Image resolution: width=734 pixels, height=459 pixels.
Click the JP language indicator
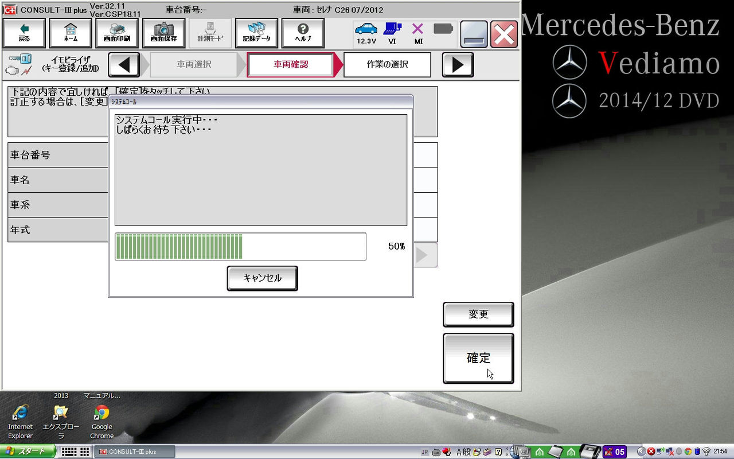[425, 452]
